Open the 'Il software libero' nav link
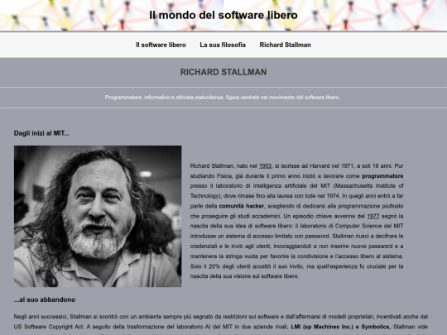The height and width of the screenshot is (335, 447). (x=161, y=45)
